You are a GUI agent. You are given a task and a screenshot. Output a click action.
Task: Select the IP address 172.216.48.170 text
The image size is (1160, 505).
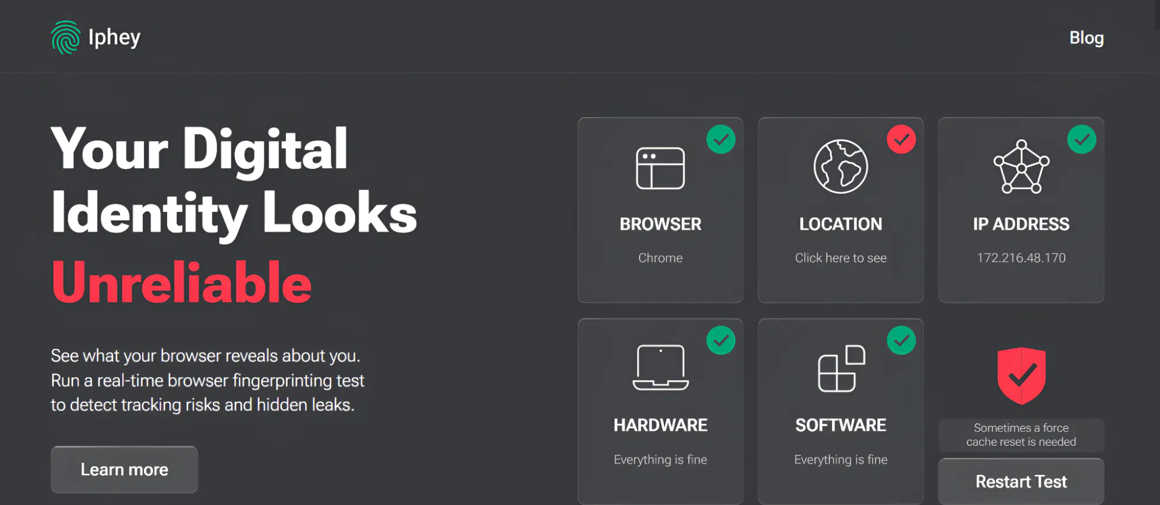[x=1021, y=258]
